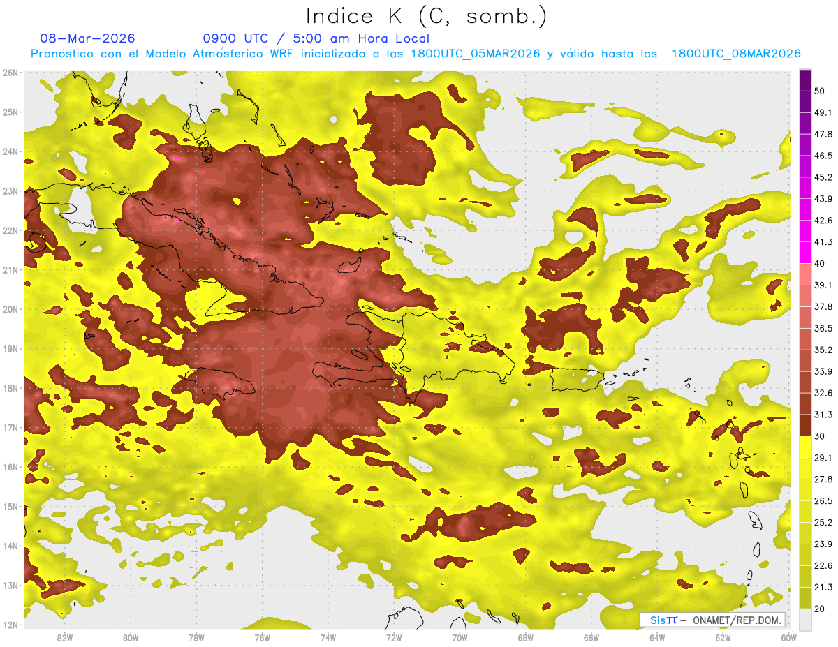838x647 pixels.
Task: Click the longitude label '74W'
Action: (328, 637)
